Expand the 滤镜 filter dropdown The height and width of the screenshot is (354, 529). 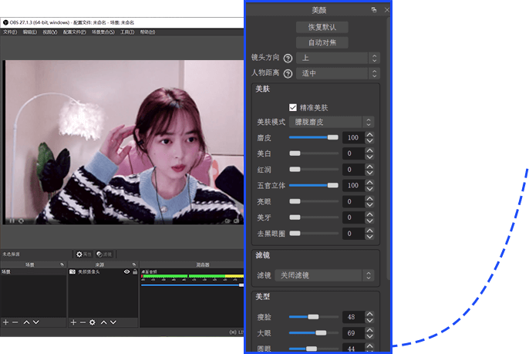325,275
